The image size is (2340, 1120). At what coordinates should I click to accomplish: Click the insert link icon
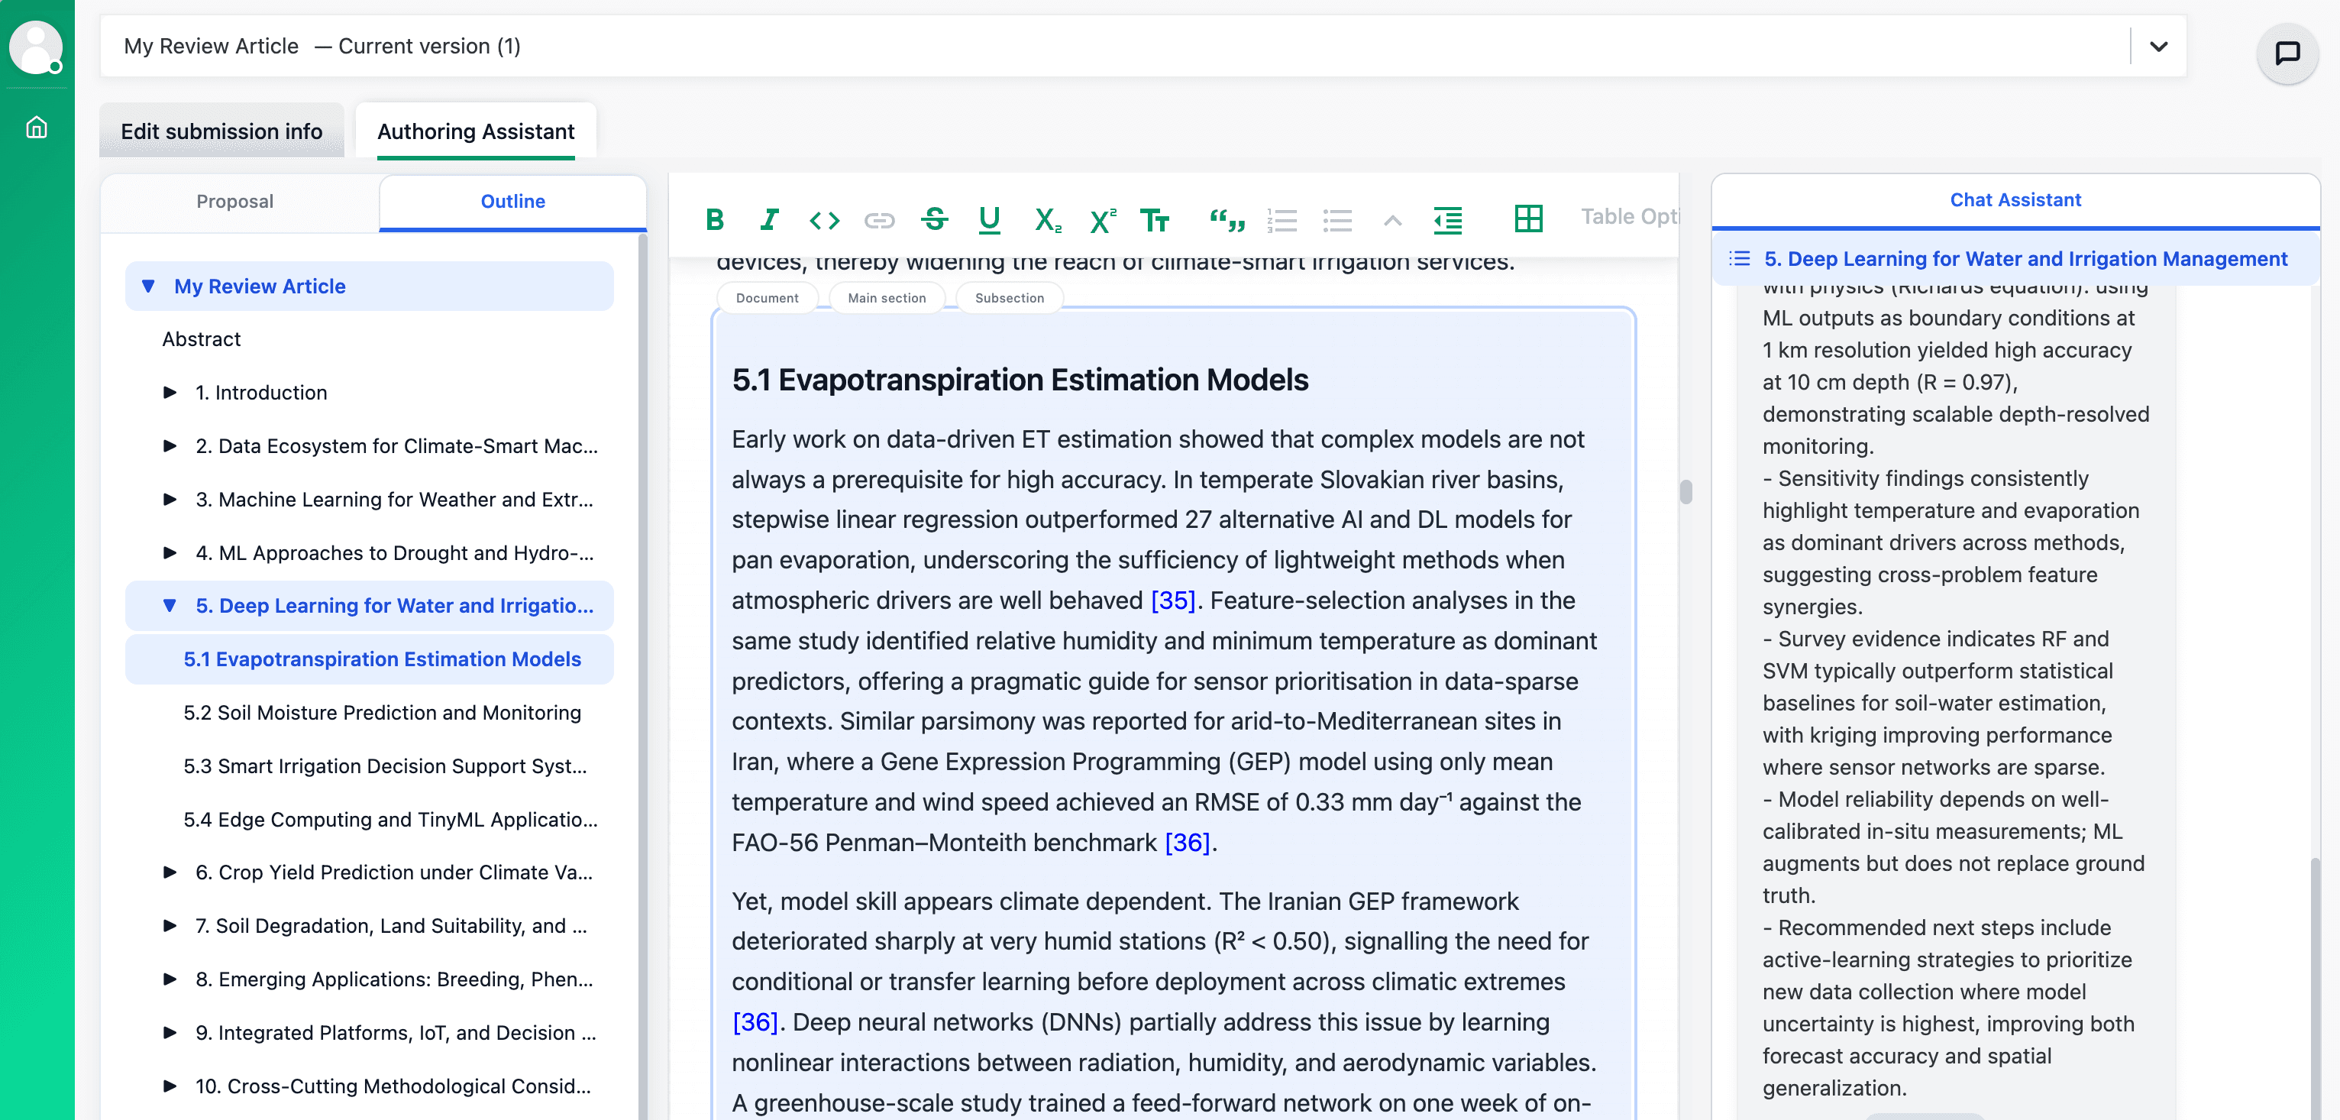pos(879,219)
